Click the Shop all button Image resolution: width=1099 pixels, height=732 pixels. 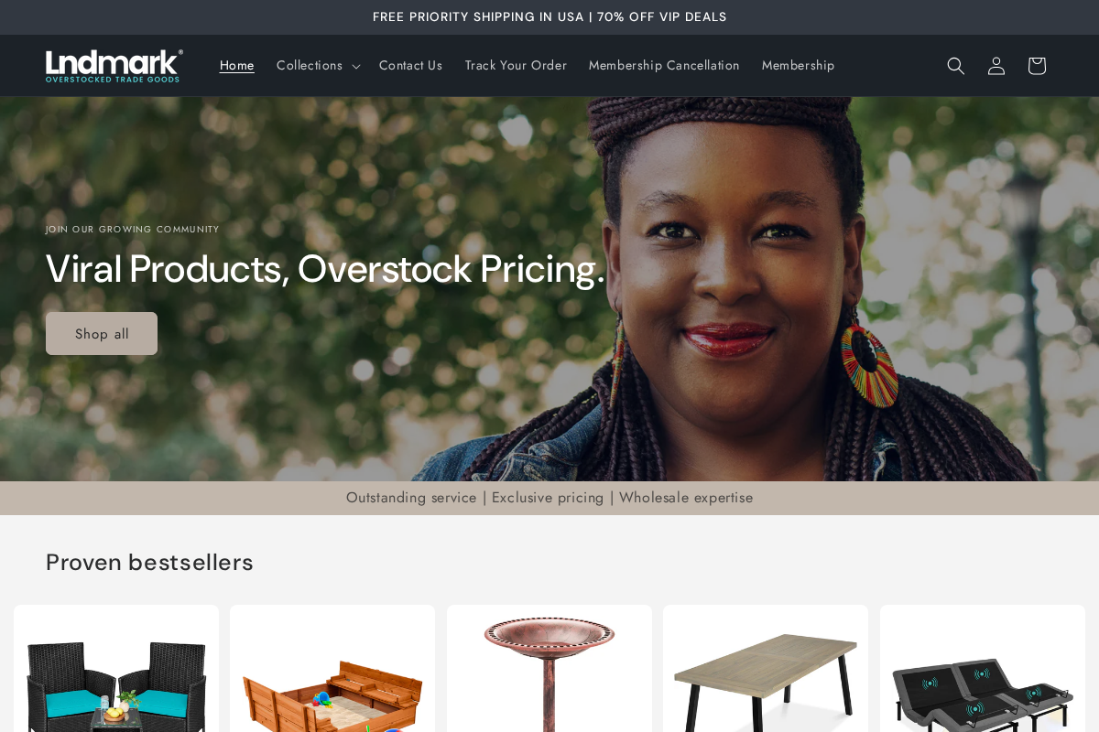click(102, 334)
